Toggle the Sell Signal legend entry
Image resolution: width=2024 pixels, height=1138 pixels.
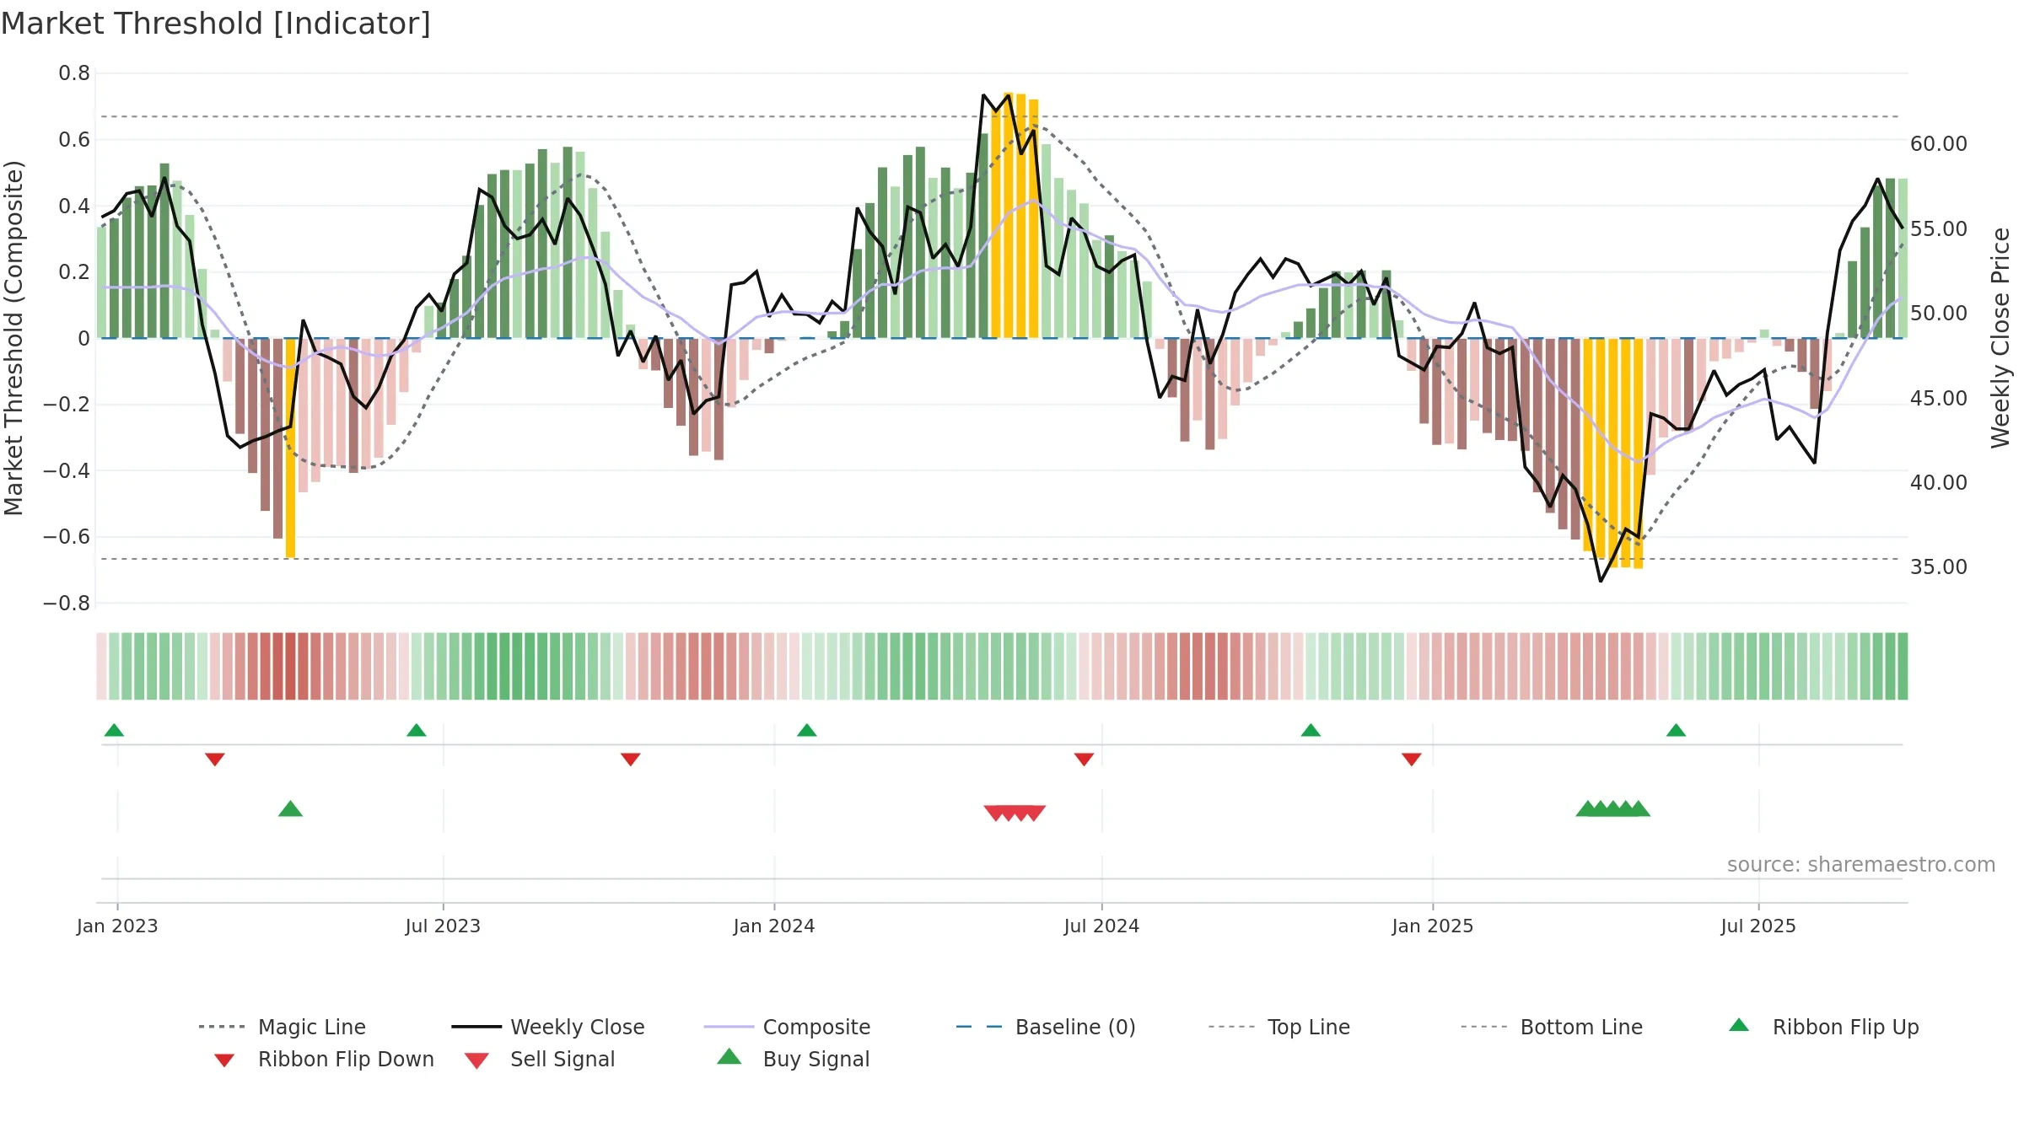(540, 1059)
